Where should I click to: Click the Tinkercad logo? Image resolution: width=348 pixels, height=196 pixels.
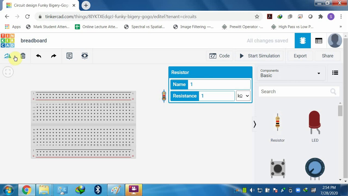(8, 41)
